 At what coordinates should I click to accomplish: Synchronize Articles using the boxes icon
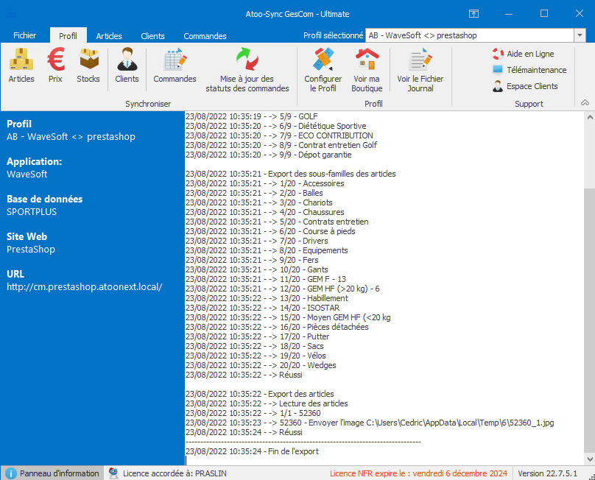point(21,60)
